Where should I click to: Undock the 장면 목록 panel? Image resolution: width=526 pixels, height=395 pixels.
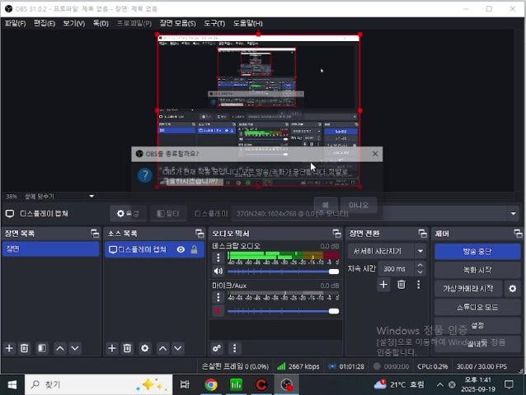click(x=95, y=234)
